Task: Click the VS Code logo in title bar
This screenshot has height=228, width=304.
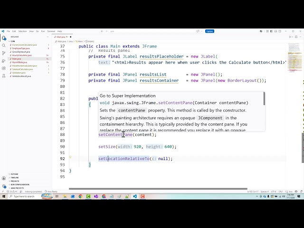Action: tap(3, 31)
